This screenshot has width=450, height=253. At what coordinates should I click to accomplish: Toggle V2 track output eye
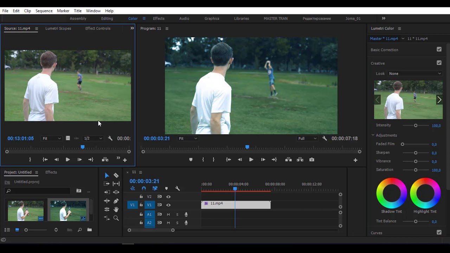click(x=168, y=197)
